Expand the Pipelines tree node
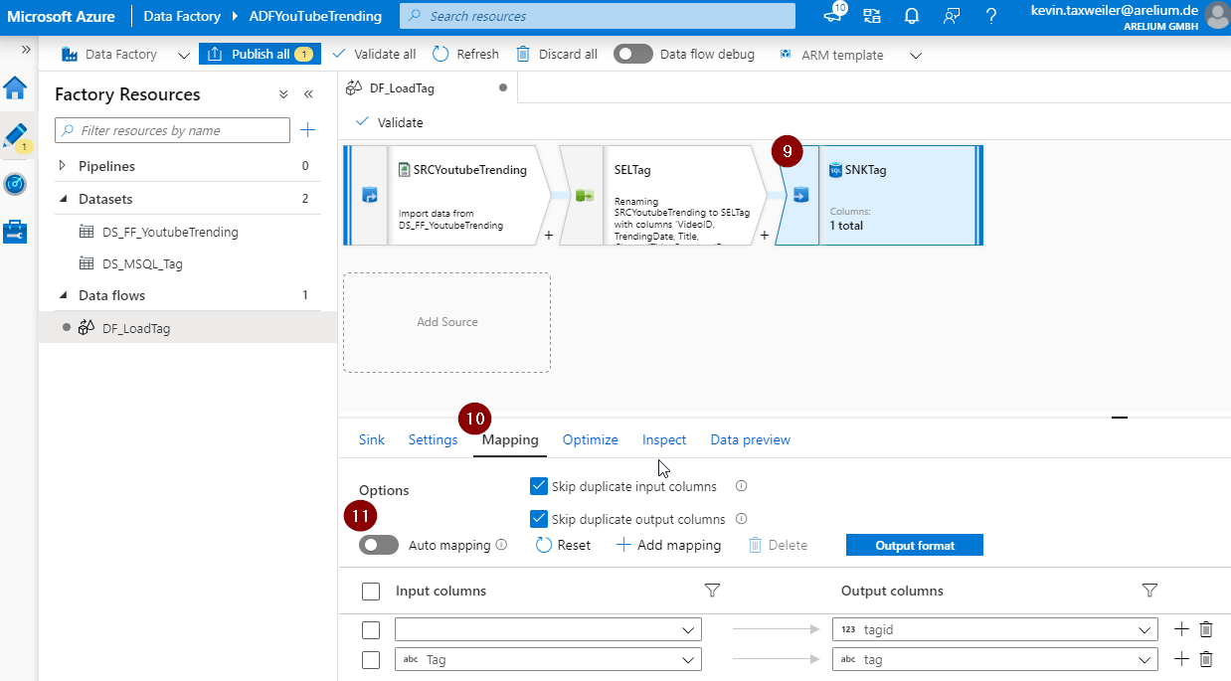This screenshot has height=681, width=1231. pyautogui.click(x=63, y=166)
